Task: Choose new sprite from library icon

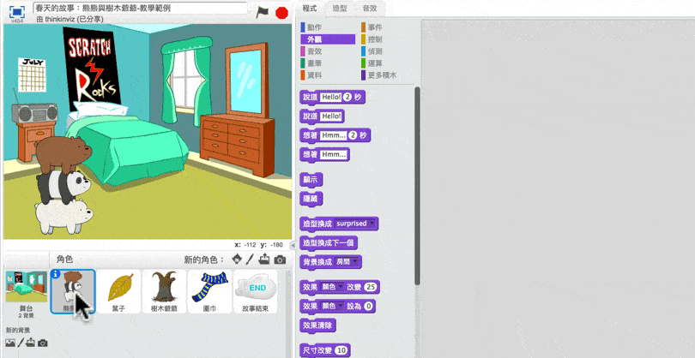Action: [238, 260]
